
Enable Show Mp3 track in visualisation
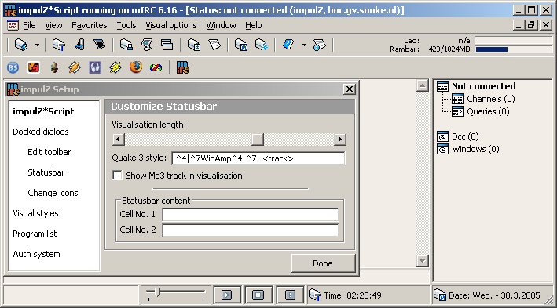click(x=117, y=176)
